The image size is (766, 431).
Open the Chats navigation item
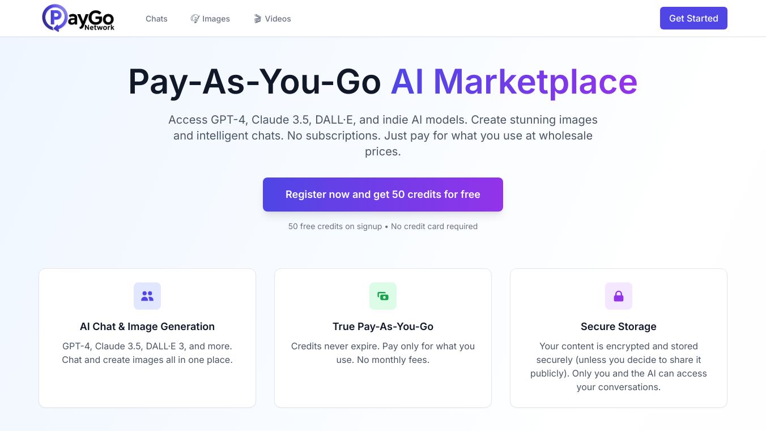tap(156, 19)
